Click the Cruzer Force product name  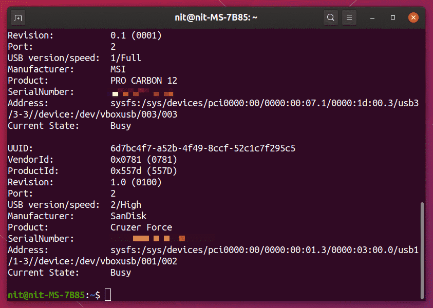point(141,227)
